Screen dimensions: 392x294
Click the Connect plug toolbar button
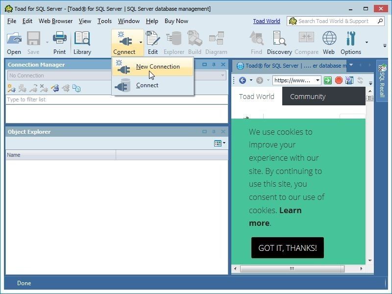pos(124,43)
